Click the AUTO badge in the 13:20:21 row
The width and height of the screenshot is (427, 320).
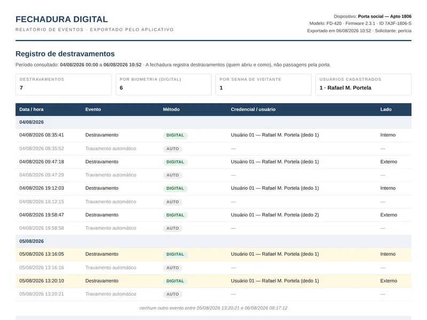172,294
